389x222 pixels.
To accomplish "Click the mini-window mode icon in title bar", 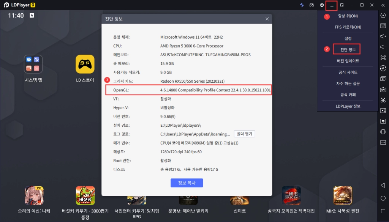I will tap(342, 5).
